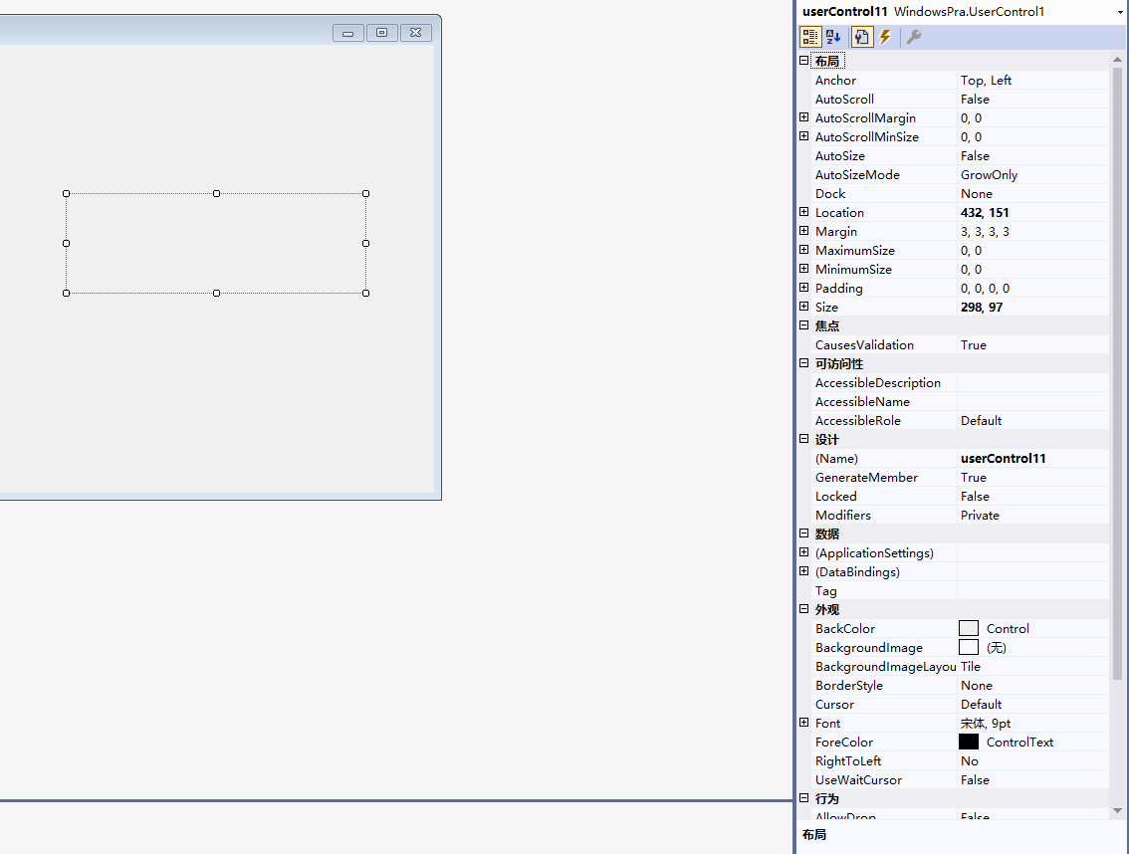Image resolution: width=1129 pixels, height=854 pixels.
Task: Open the userControl11 object selector dropdown
Action: (1120, 12)
